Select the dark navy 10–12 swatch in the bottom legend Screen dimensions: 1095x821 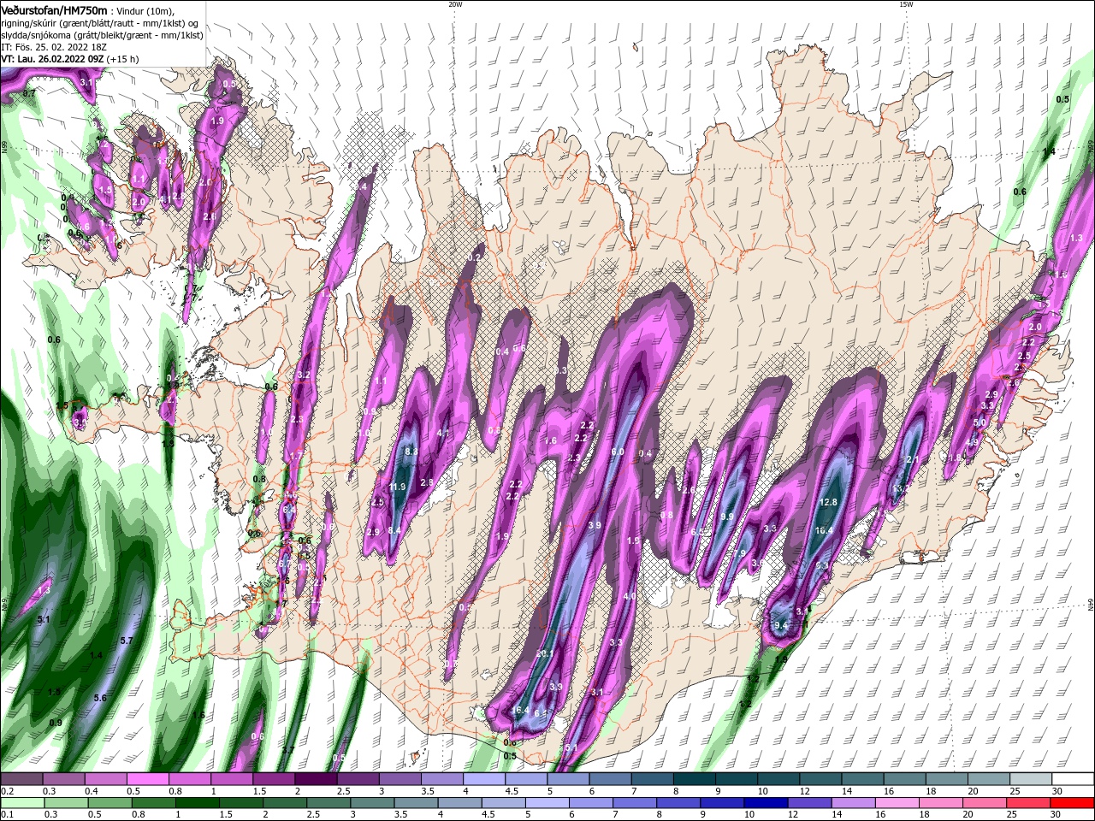[x=765, y=803]
